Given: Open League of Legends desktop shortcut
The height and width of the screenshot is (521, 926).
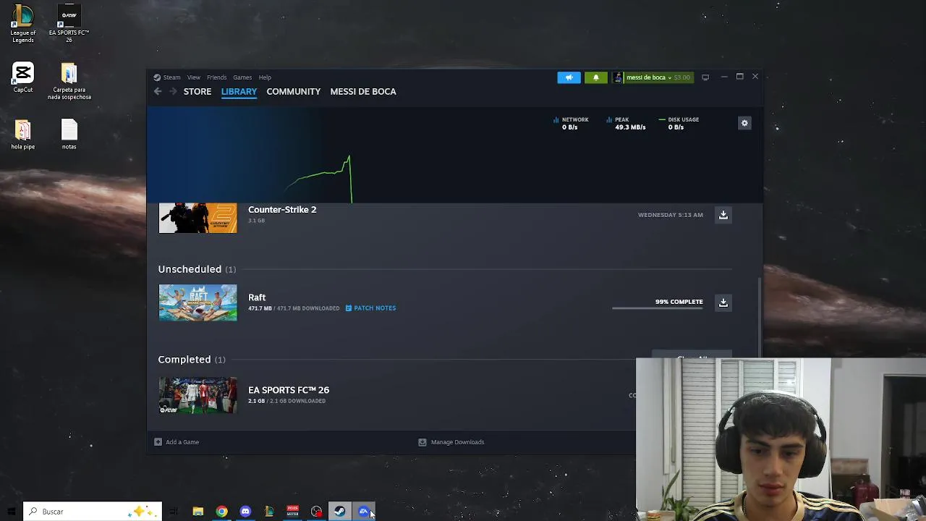Looking at the screenshot, I should coord(22,24).
